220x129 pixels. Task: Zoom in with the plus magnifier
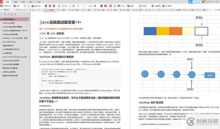[74, 6]
